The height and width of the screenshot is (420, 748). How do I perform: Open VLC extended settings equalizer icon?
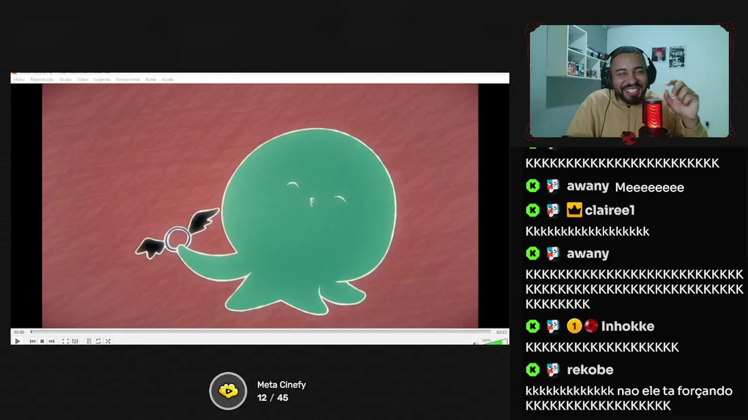click(x=75, y=341)
